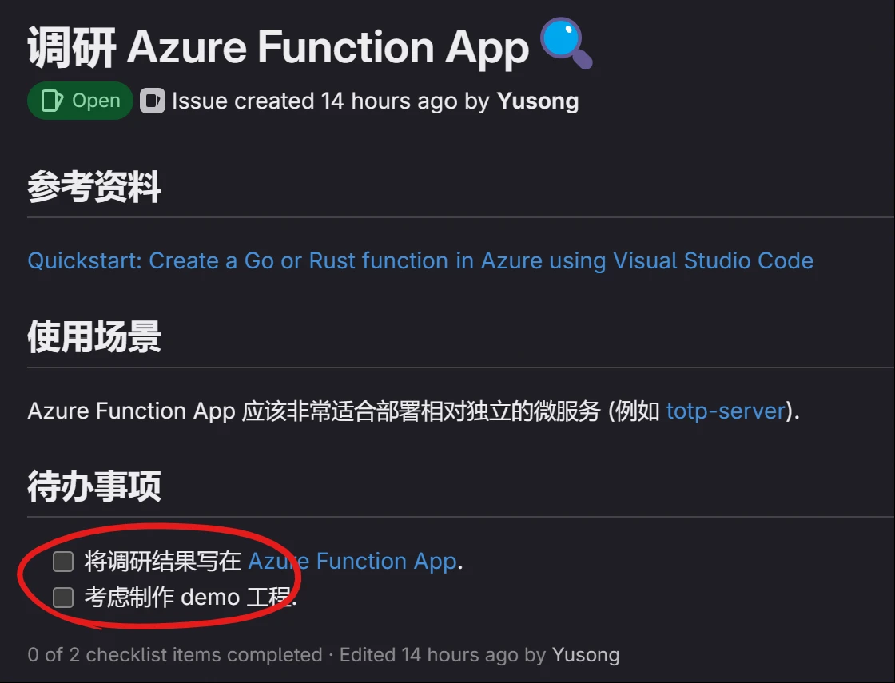Screen dimensions: 895x683
Task: Tick the "考虑制作 demo 工程" checkbox
Action: click(x=63, y=597)
